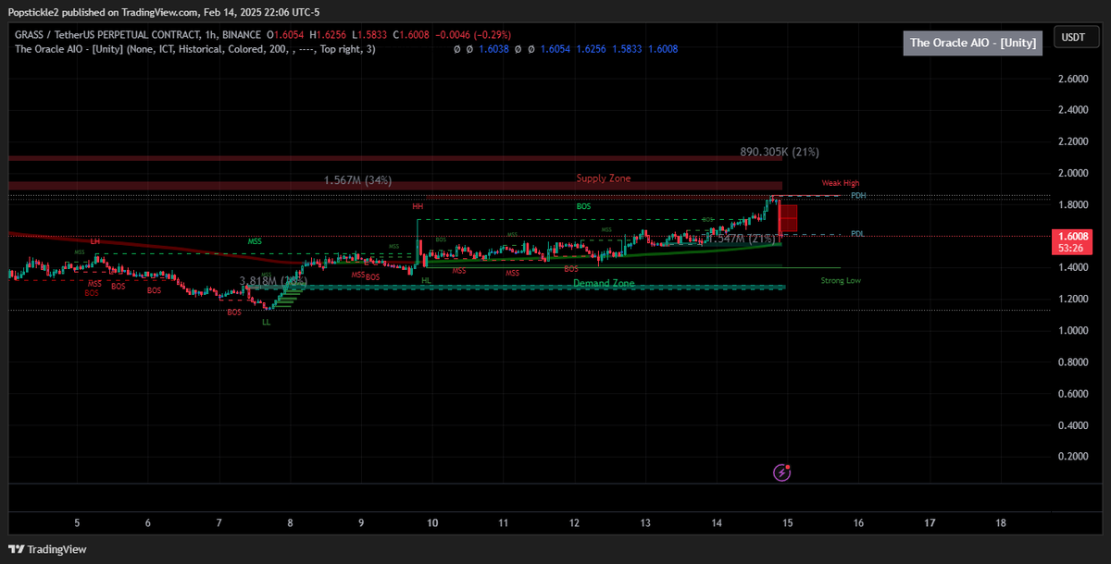Click the 890.305K (21%) volume label
The image size is (1111, 564).
[x=780, y=152]
